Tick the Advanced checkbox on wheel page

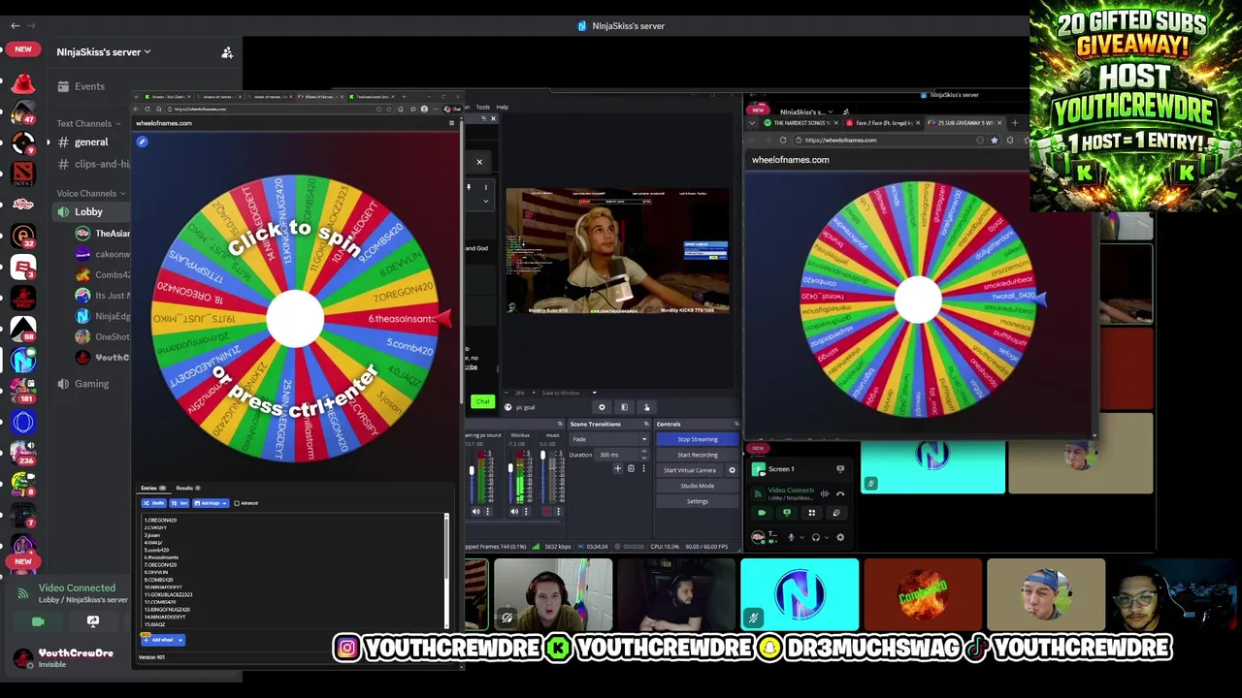pos(237,503)
